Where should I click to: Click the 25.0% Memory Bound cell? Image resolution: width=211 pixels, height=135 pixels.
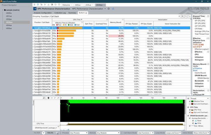116,36
